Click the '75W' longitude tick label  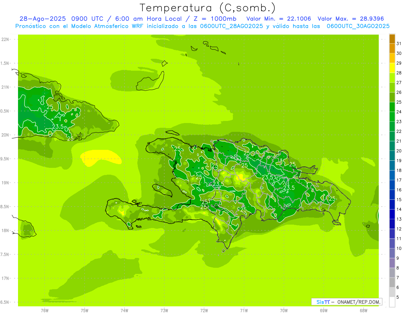(x=84, y=311)
